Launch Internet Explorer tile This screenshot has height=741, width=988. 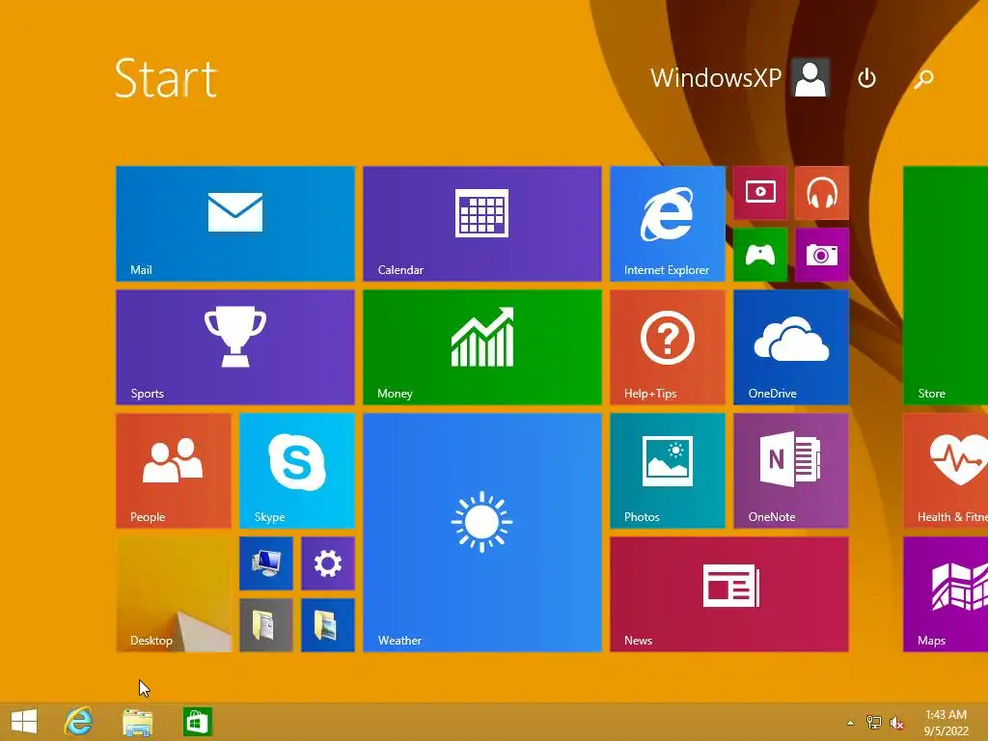coord(668,224)
